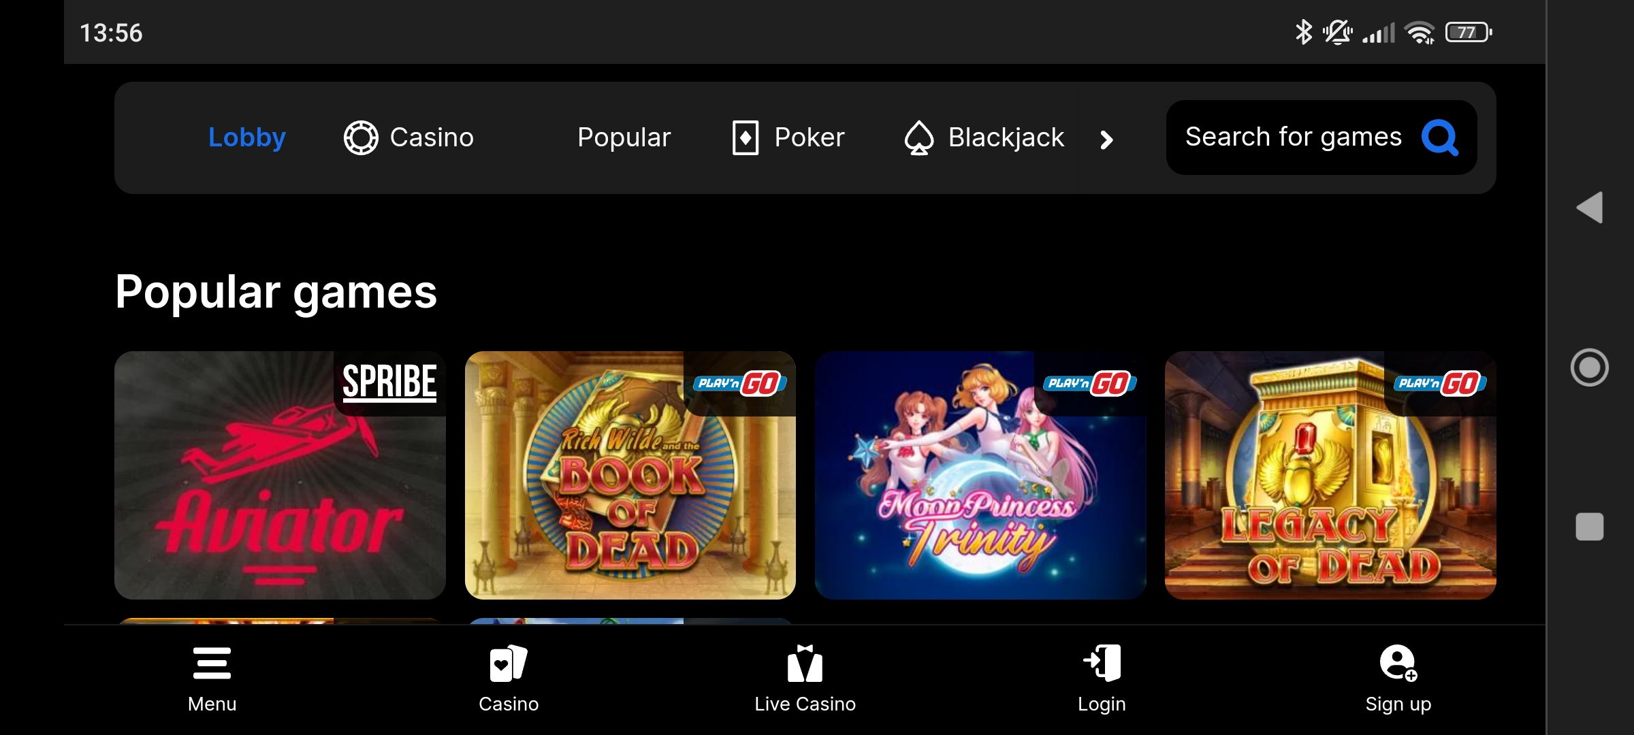The image size is (1634, 735).
Task: Open the hamburger Menu icon
Action: [212, 663]
